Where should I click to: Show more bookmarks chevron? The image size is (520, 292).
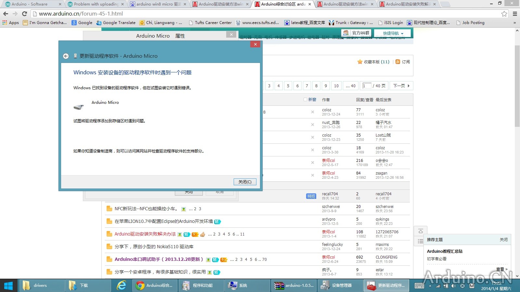[x=514, y=23]
